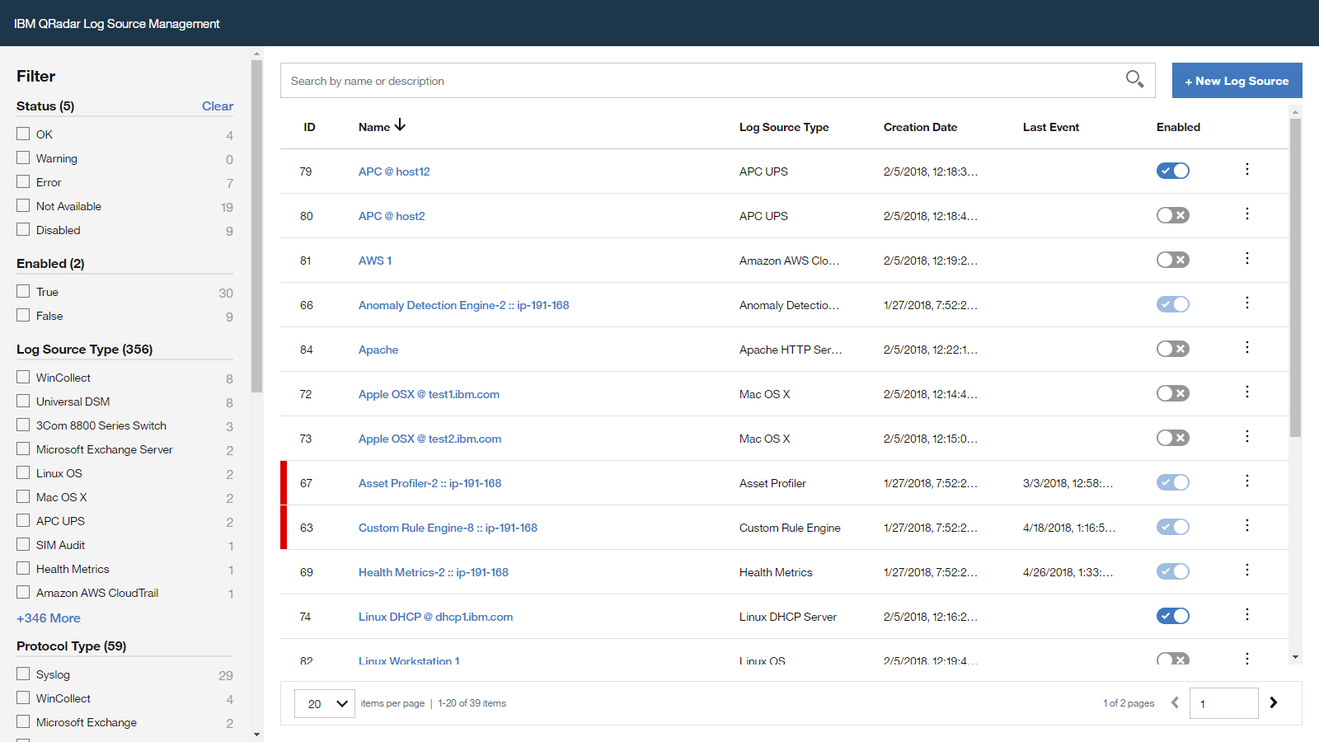Check the Enabled False filter
Viewport: 1319px width, 742px height.
tap(23, 315)
